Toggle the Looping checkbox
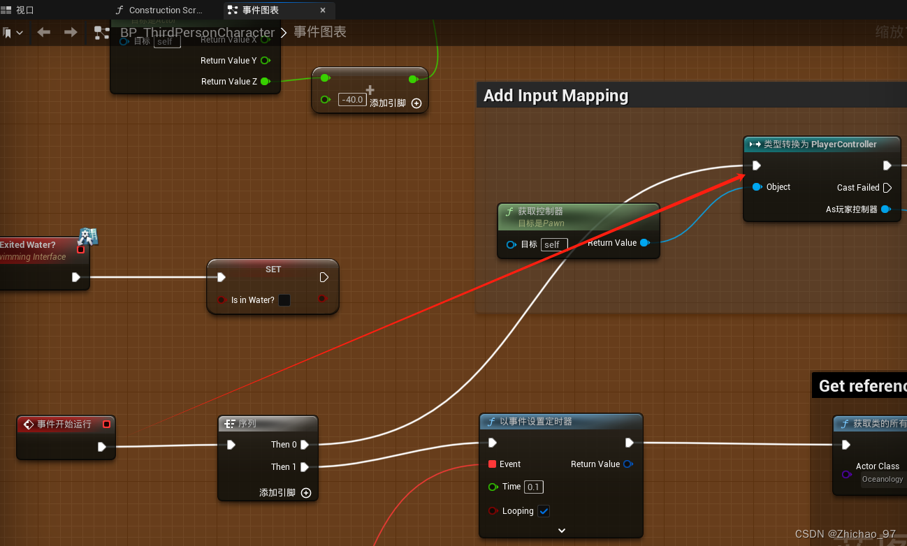 (x=544, y=511)
